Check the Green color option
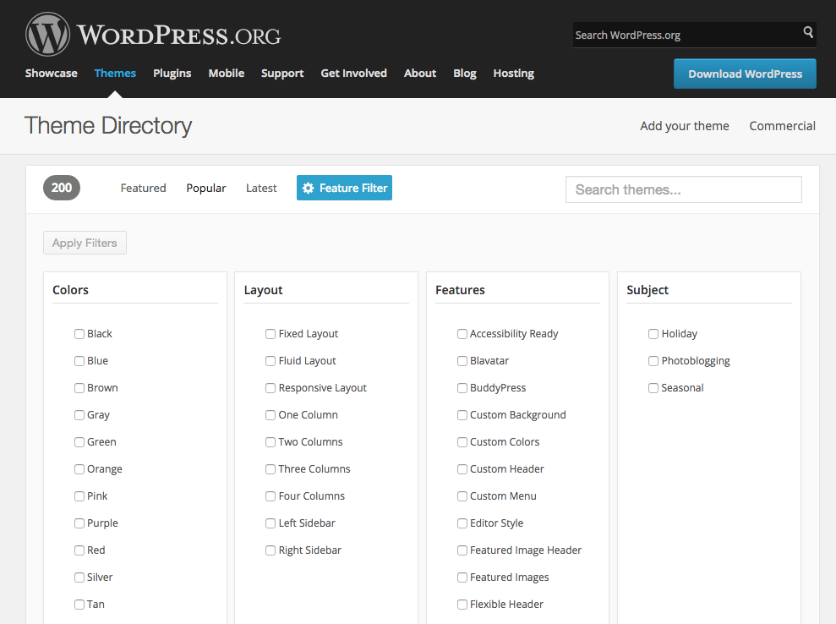The width and height of the screenshot is (836, 624). [x=79, y=442]
